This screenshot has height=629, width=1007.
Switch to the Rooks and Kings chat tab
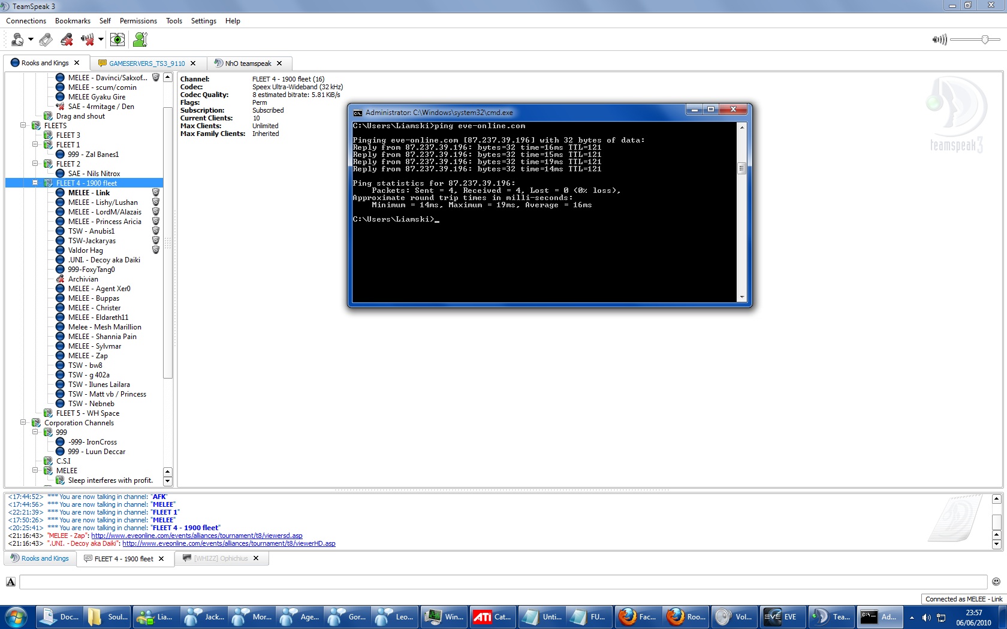(x=40, y=558)
